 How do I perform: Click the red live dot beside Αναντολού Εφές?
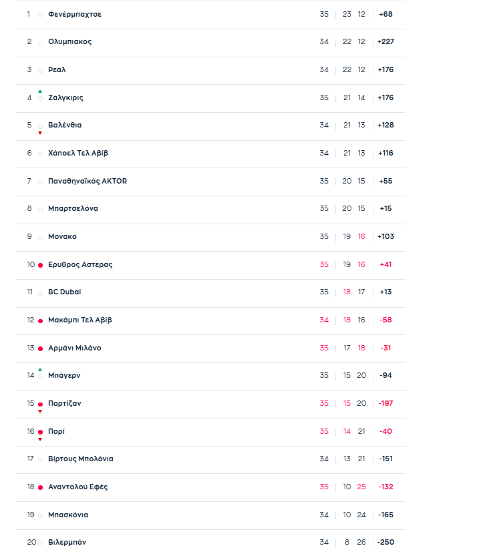[x=40, y=487]
